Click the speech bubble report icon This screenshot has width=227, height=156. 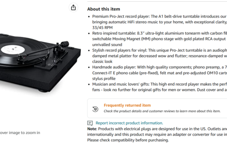point(90,123)
